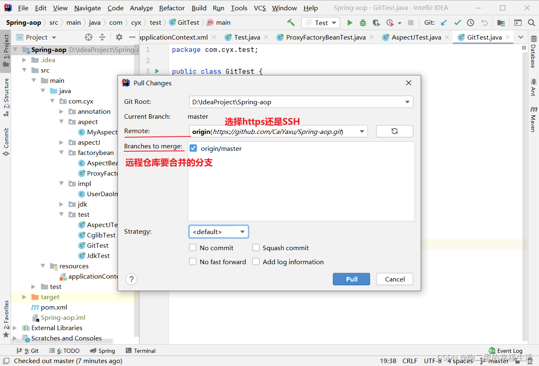The height and width of the screenshot is (366, 539).
Task: Open the Commit side tool window
Action: pos(6,142)
